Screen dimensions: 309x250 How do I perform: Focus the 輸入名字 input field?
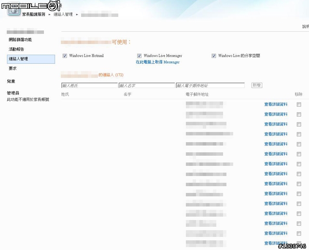147,86
